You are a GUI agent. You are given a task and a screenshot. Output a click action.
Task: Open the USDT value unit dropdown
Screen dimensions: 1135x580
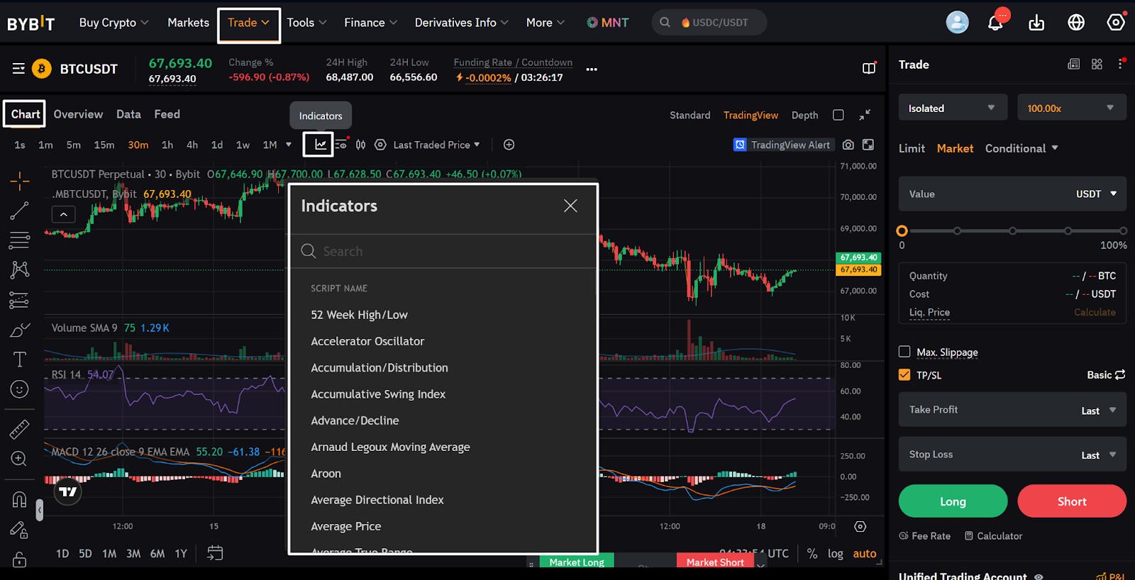[1097, 194]
